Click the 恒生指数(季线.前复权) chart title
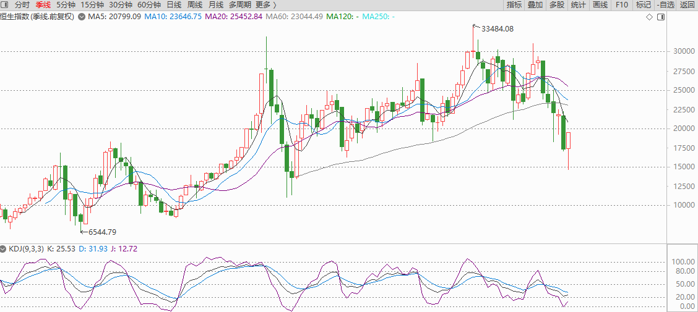 click(x=38, y=17)
